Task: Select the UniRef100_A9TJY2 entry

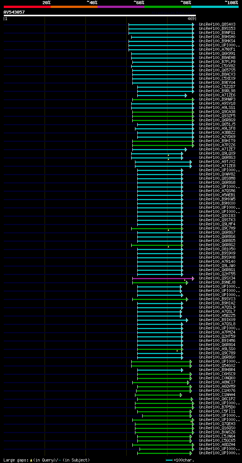Action: 217,162
